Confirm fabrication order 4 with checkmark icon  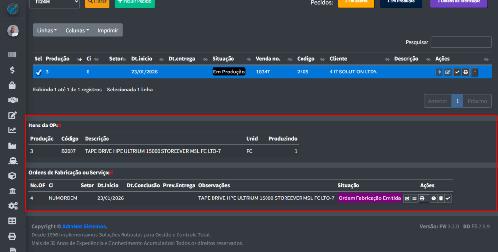[448, 198]
